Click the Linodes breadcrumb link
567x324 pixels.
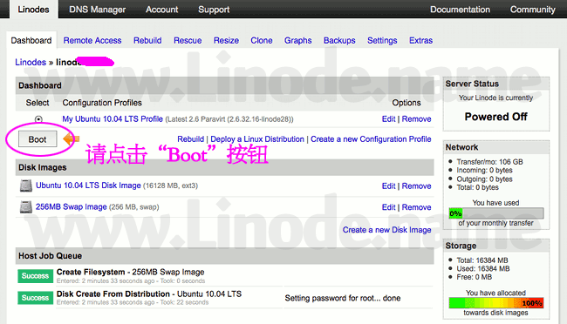[x=31, y=62]
